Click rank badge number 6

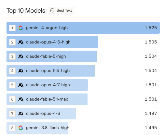click(12, 99)
